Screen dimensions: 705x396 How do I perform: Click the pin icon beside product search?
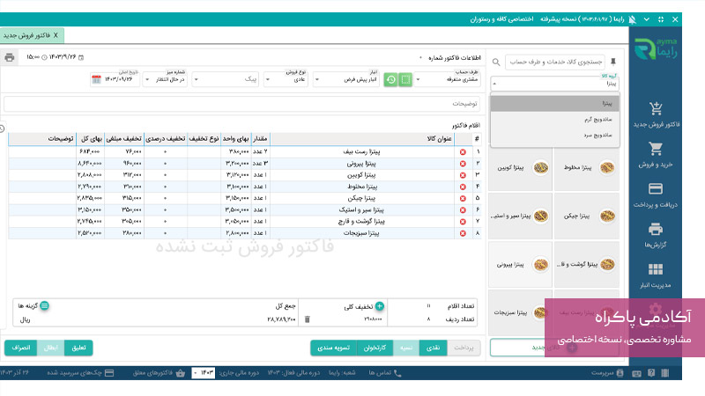(x=613, y=62)
